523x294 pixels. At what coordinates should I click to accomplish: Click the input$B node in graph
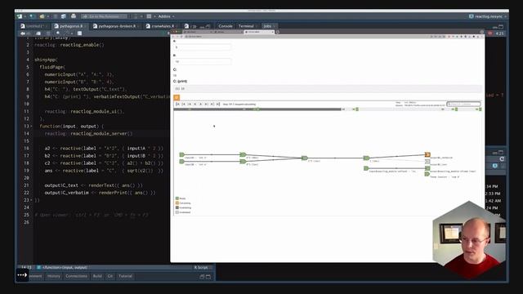pos(181,162)
